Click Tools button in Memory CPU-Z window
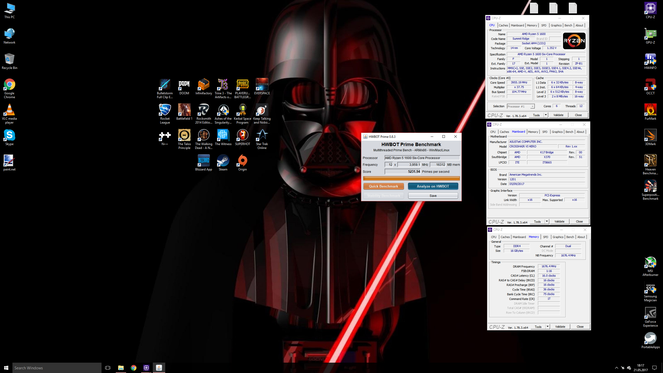663x373 pixels. point(538,327)
